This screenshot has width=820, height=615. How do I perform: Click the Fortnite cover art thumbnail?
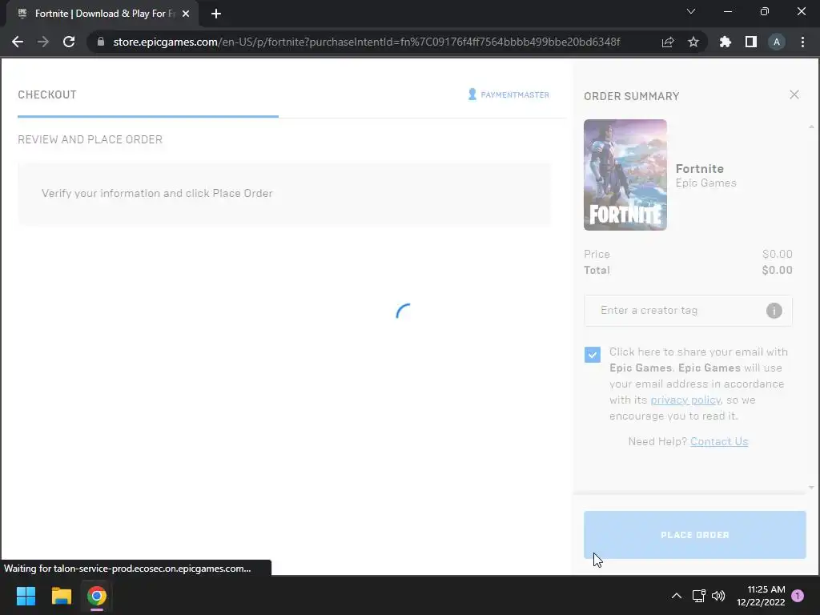point(625,175)
